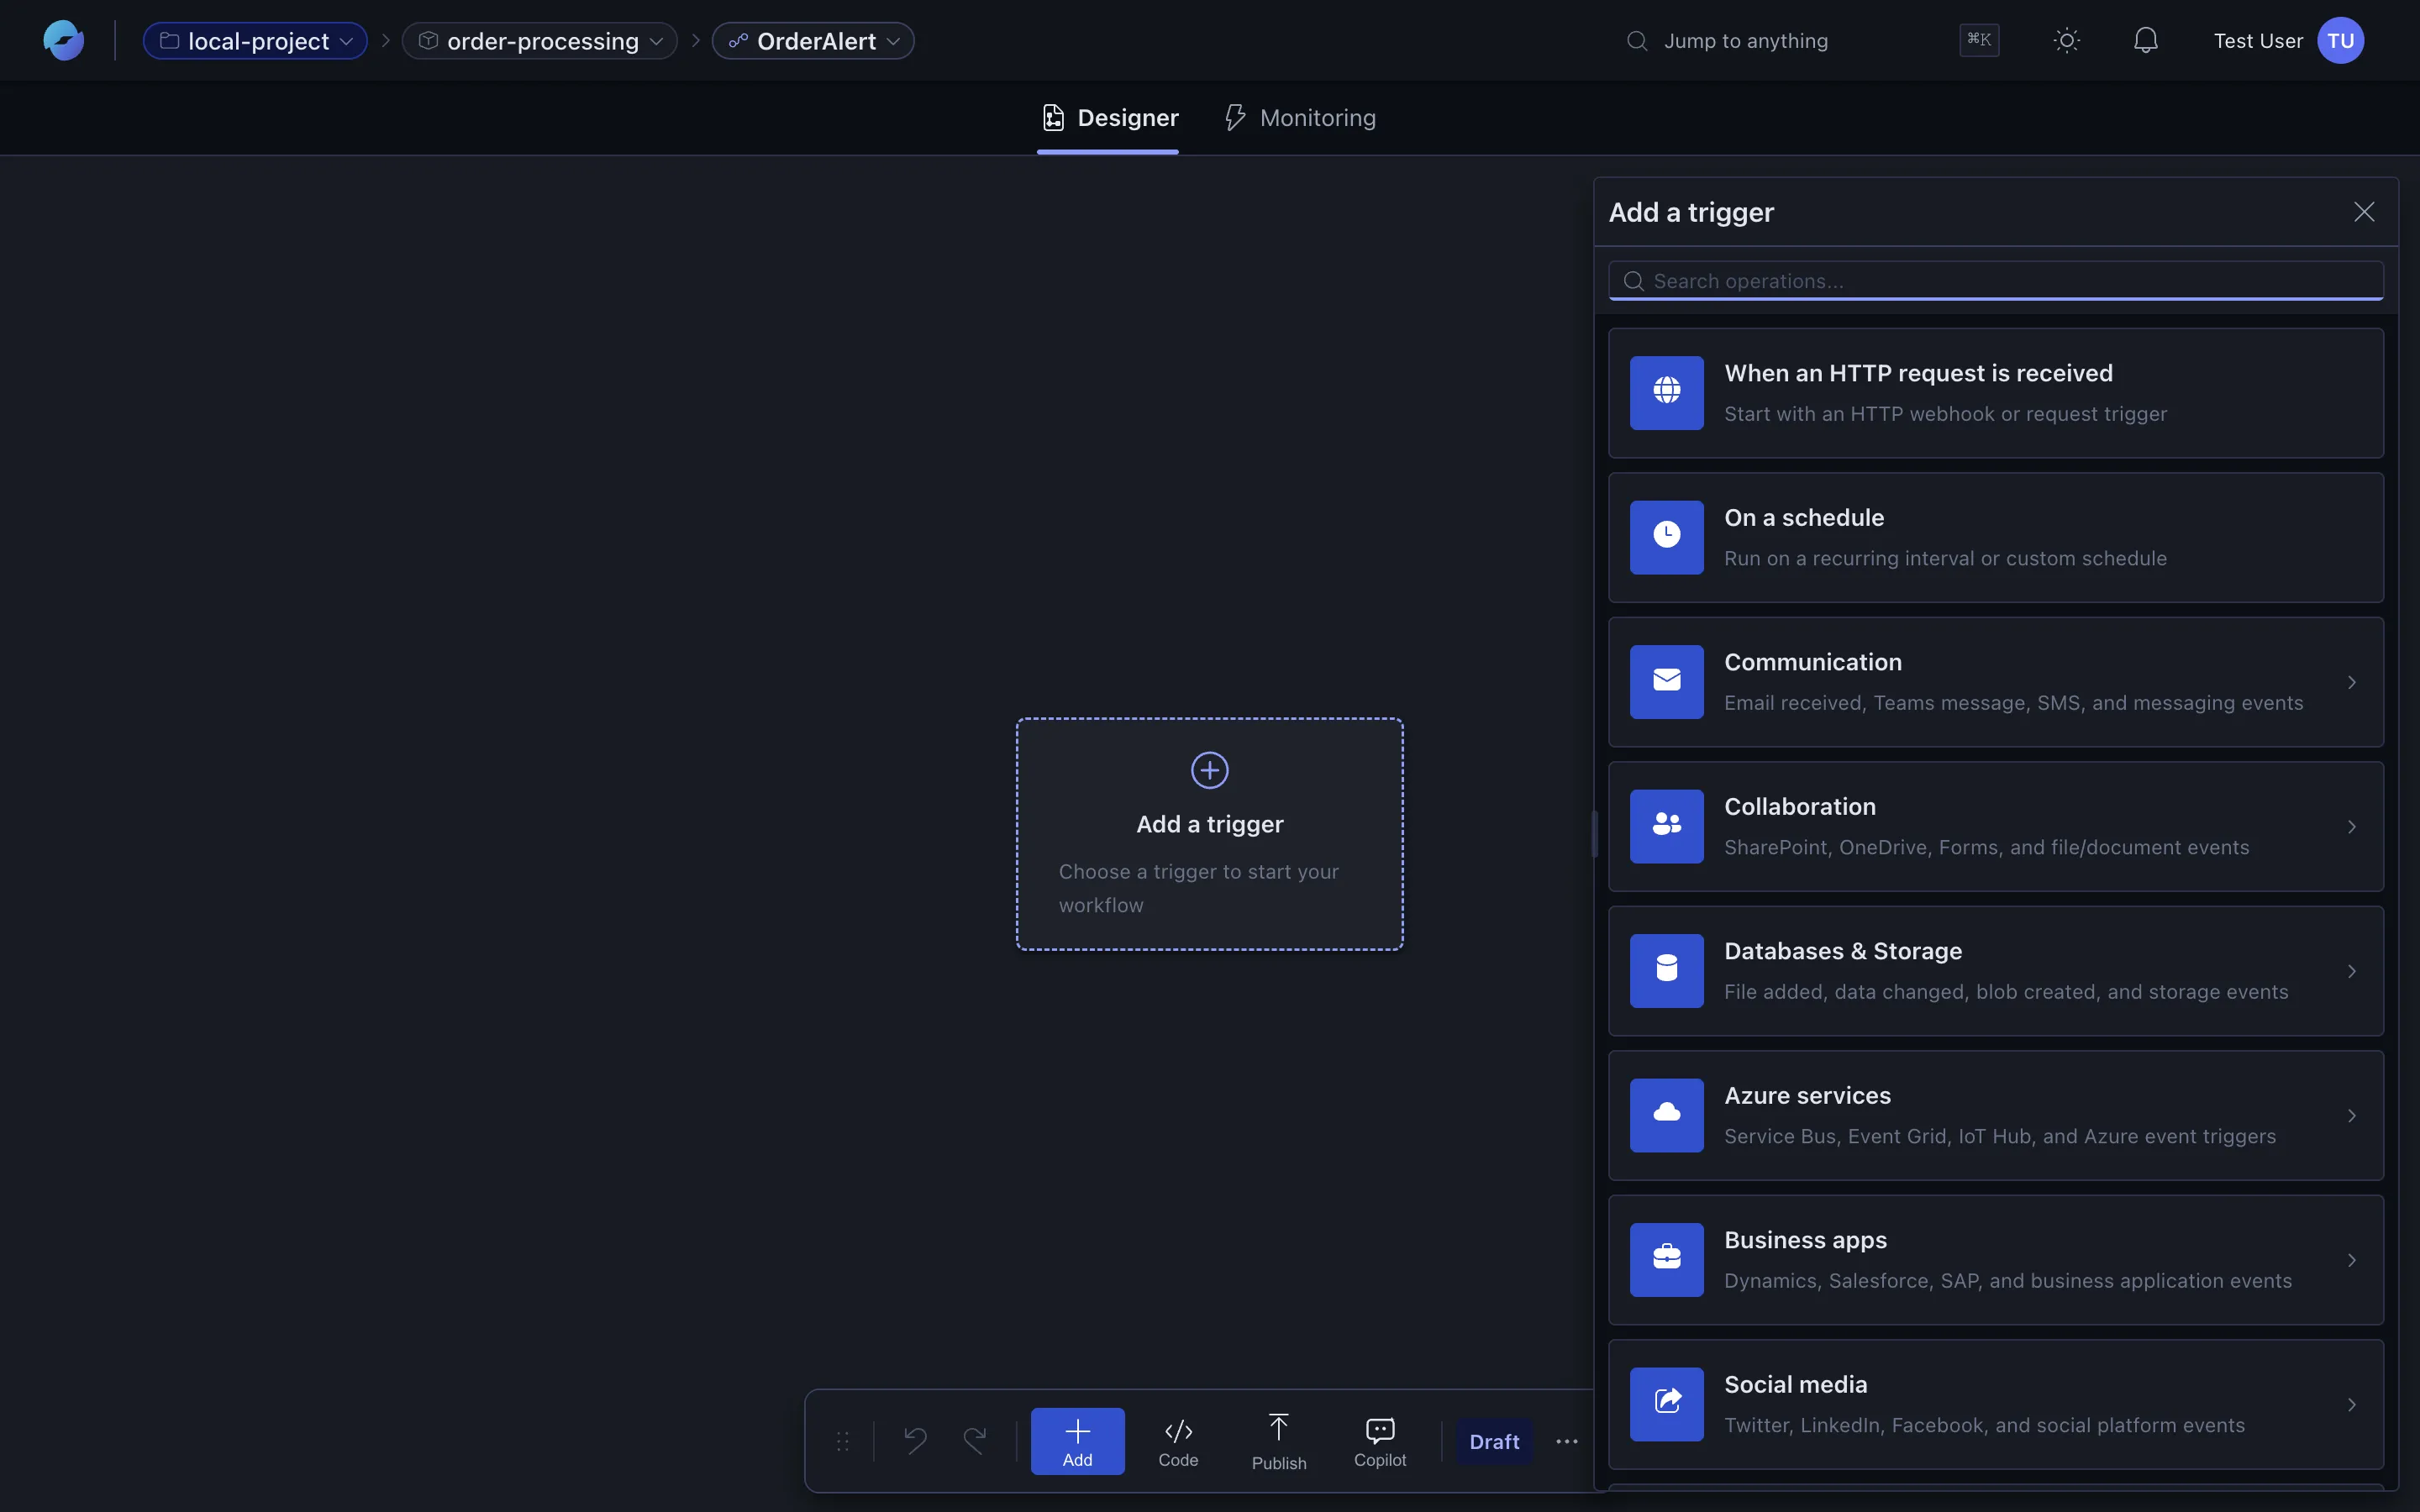Expand the Collaboration category chevron
Screen dimensions: 2420x1512
point(2351,827)
